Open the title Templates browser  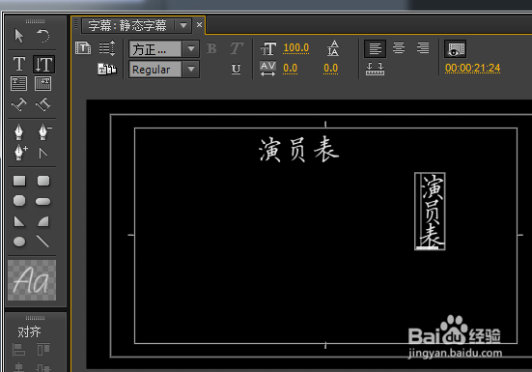click(107, 70)
